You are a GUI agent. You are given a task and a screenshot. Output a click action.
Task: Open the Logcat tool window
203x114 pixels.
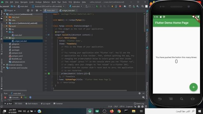pyautogui.click(x=46, y=104)
